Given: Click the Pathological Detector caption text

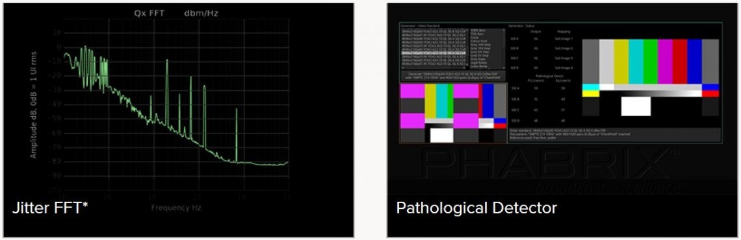Looking at the screenshot, I should pyautogui.click(x=476, y=208).
